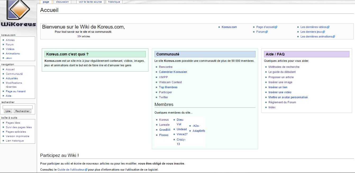
Task: Open the discussion tab
Action: pyautogui.click(x=62, y=2)
